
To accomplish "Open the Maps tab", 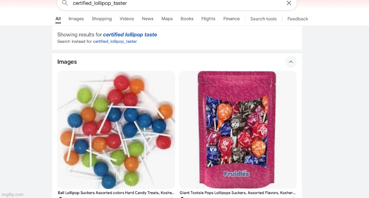I will point(167,19).
